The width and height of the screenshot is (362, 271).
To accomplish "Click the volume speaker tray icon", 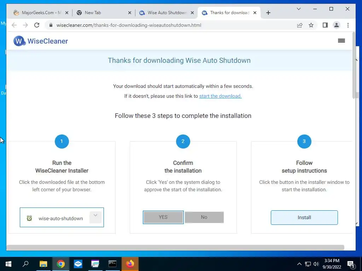I will click(x=316, y=264).
